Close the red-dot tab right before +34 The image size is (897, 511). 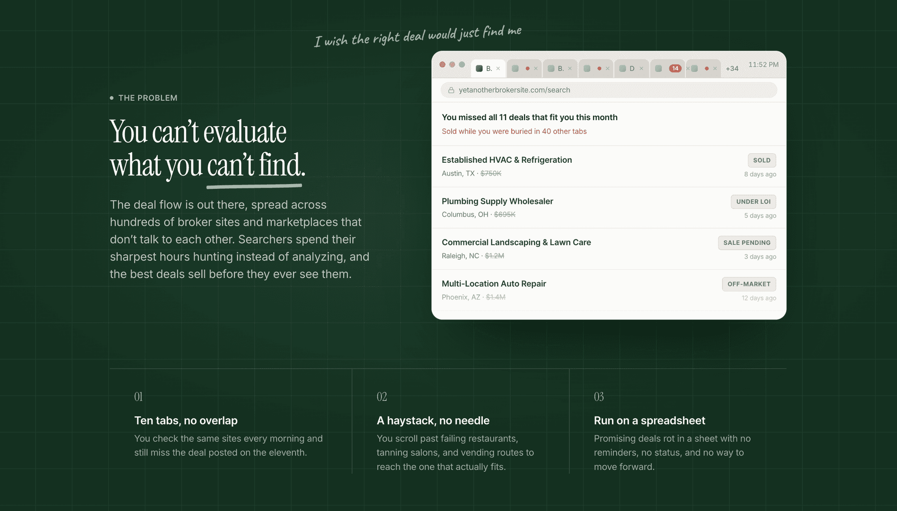pos(715,69)
